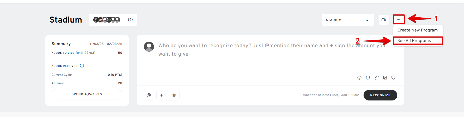Open the sticker picker icon

click(368, 78)
